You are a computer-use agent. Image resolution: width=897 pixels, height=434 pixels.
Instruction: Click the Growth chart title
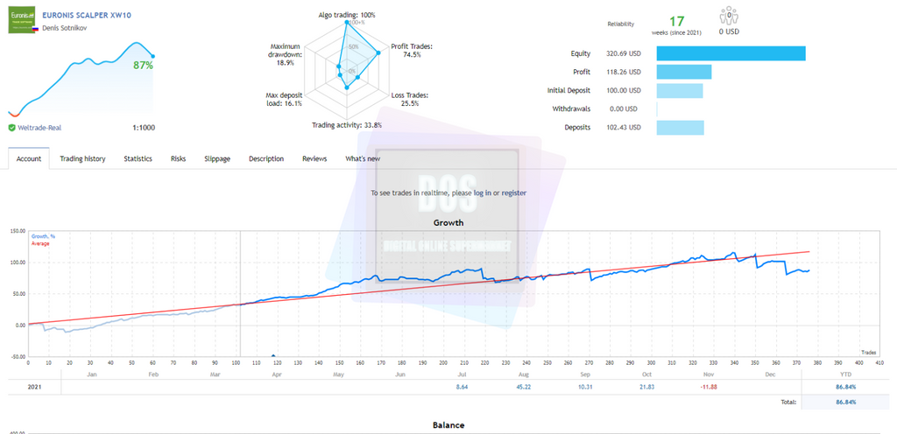click(448, 223)
